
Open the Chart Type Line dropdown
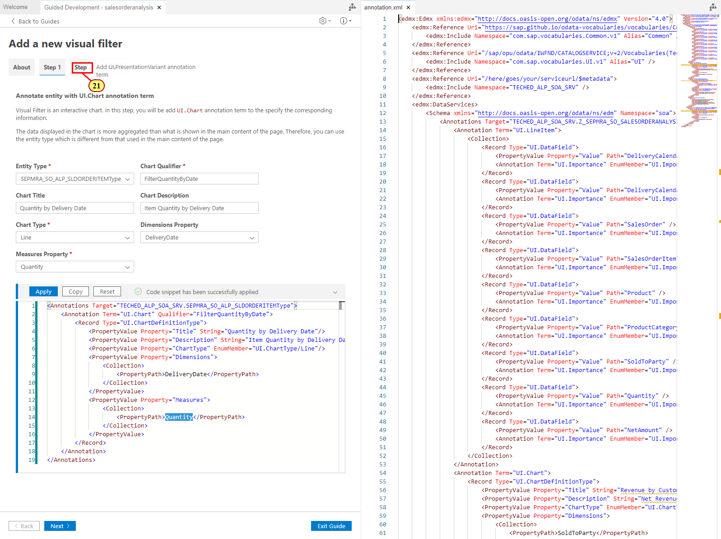tap(75, 237)
